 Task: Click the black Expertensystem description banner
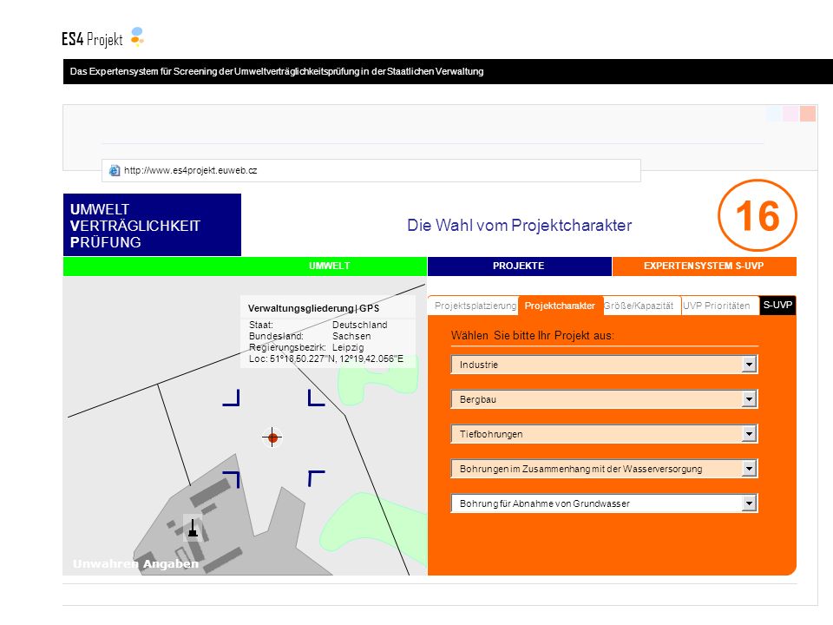[x=448, y=72]
